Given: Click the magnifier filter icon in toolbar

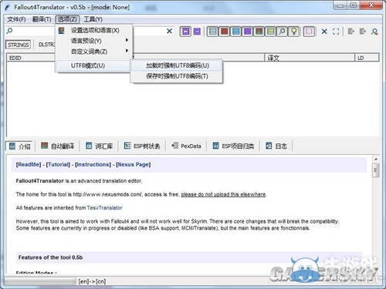Looking at the screenshot, I should click(x=283, y=32).
